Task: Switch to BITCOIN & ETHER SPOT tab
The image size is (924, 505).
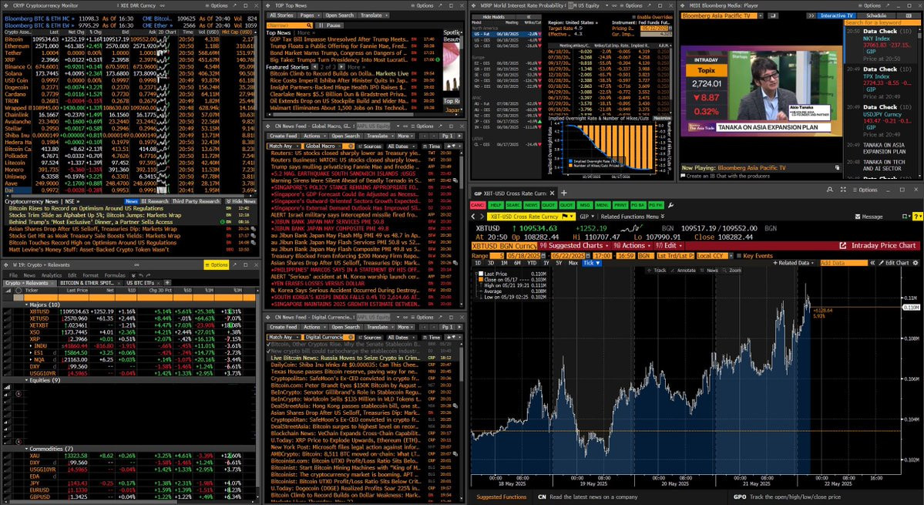Action: click(x=87, y=283)
